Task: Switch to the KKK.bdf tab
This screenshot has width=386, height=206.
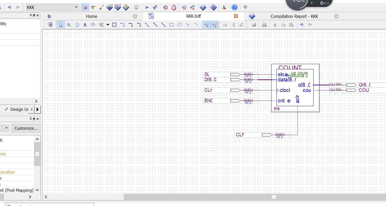Action: [x=194, y=16]
